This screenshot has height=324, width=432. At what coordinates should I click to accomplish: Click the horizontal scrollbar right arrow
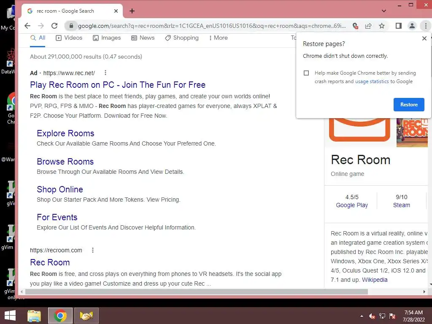424,292
